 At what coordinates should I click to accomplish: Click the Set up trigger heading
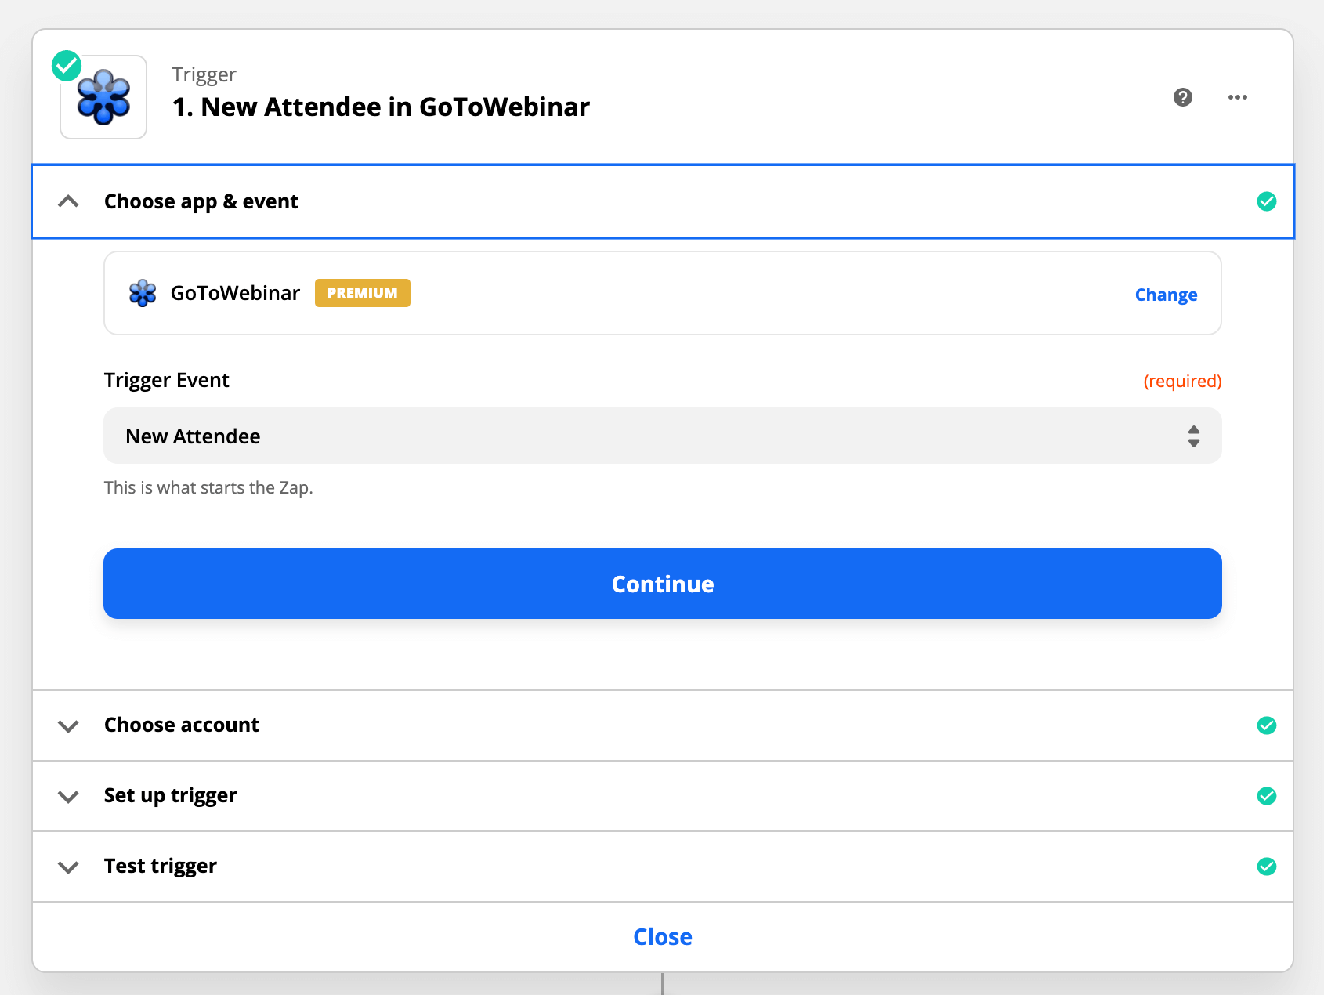pos(171,796)
